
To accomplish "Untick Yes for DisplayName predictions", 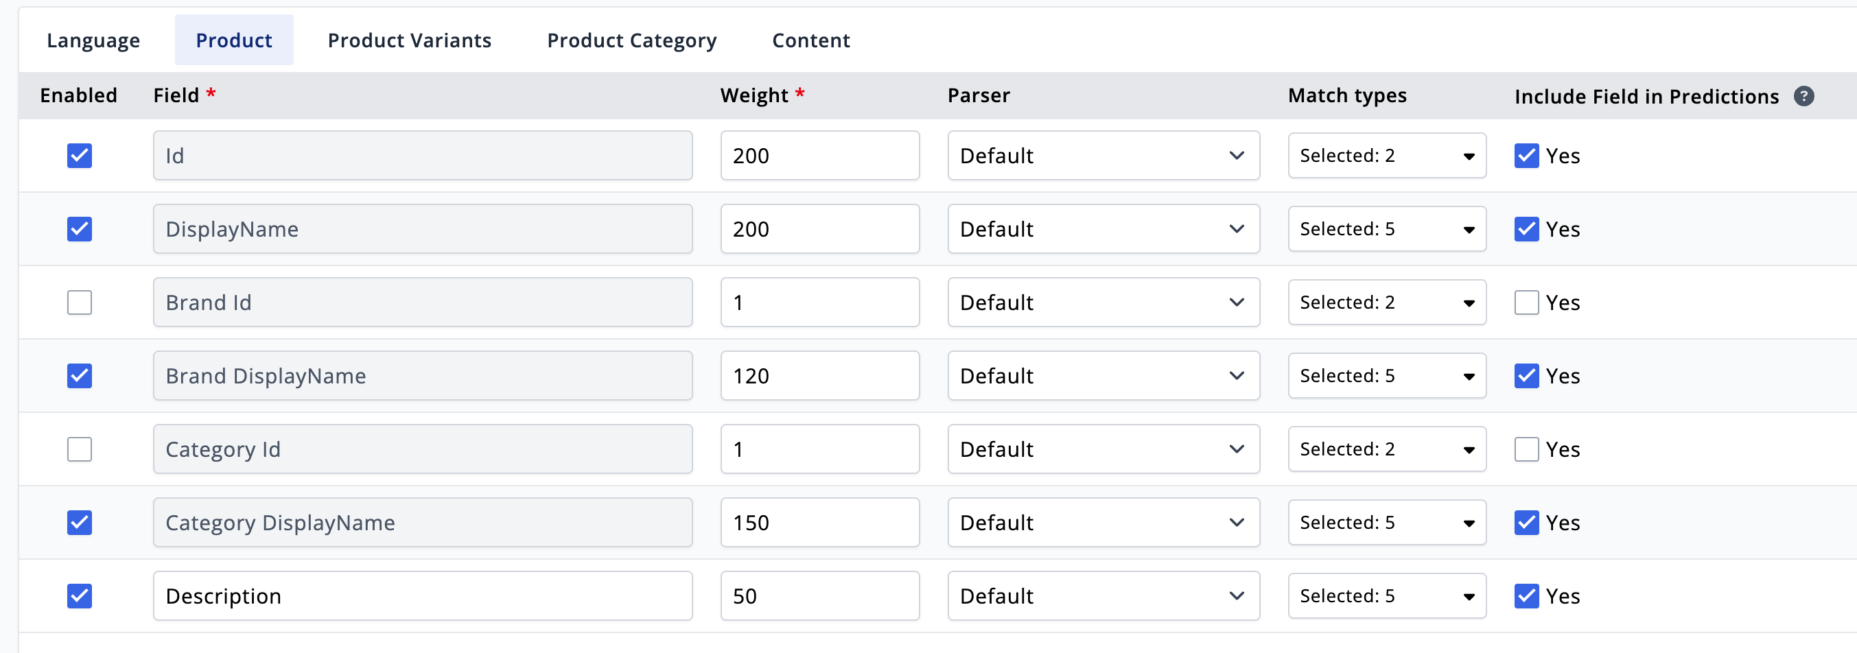I will (1526, 229).
